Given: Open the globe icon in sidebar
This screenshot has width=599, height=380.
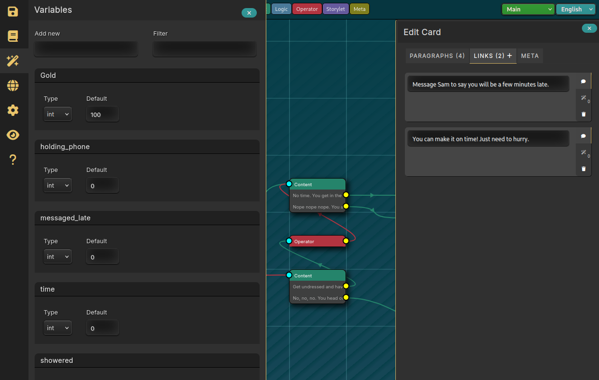Looking at the screenshot, I should point(13,85).
